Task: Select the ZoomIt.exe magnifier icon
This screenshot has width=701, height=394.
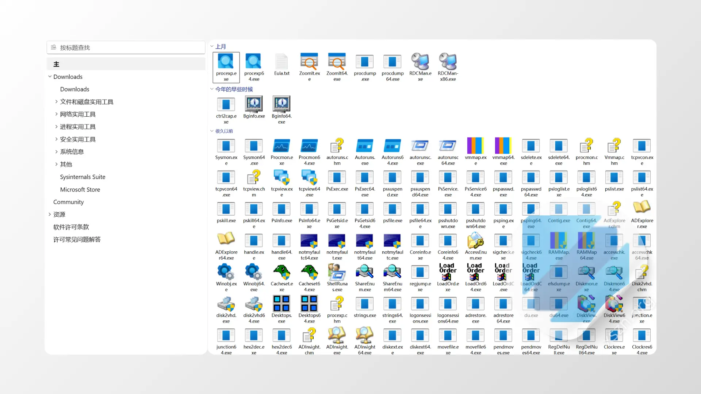Action: pos(309,62)
